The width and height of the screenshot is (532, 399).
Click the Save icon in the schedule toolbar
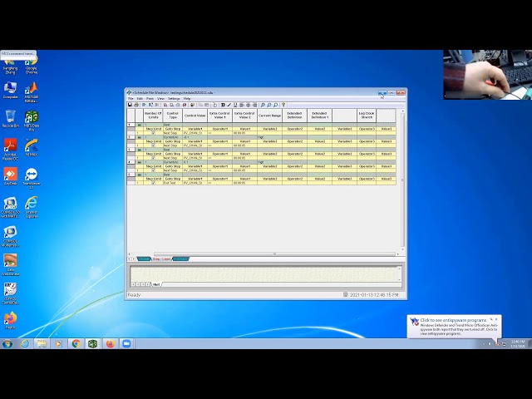click(x=130, y=105)
